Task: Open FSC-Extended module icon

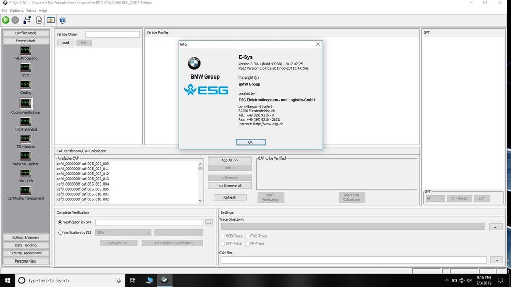Action: click(x=26, y=121)
